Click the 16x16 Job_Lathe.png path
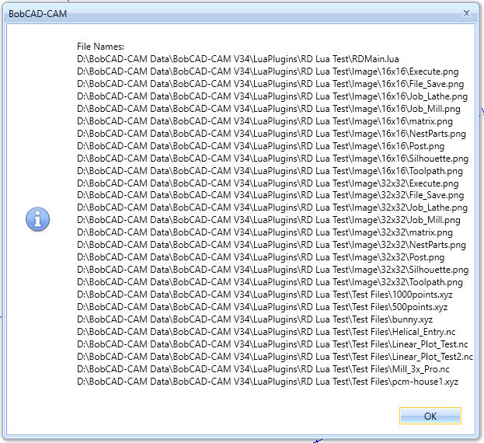The height and width of the screenshot is (443, 484). (272, 96)
